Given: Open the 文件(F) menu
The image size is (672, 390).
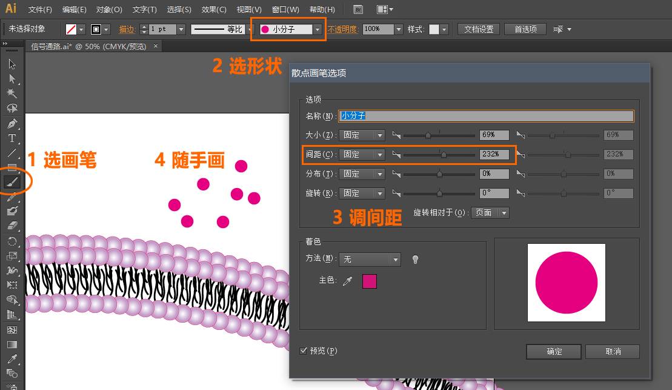Looking at the screenshot, I should pyautogui.click(x=40, y=10).
